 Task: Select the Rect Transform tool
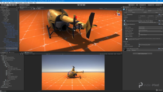tap(13, 5)
